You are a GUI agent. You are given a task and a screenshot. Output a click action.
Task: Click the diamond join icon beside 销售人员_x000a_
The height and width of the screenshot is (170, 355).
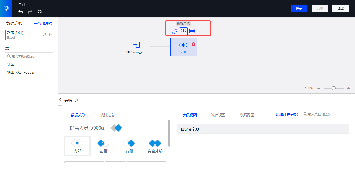pos(116,128)
